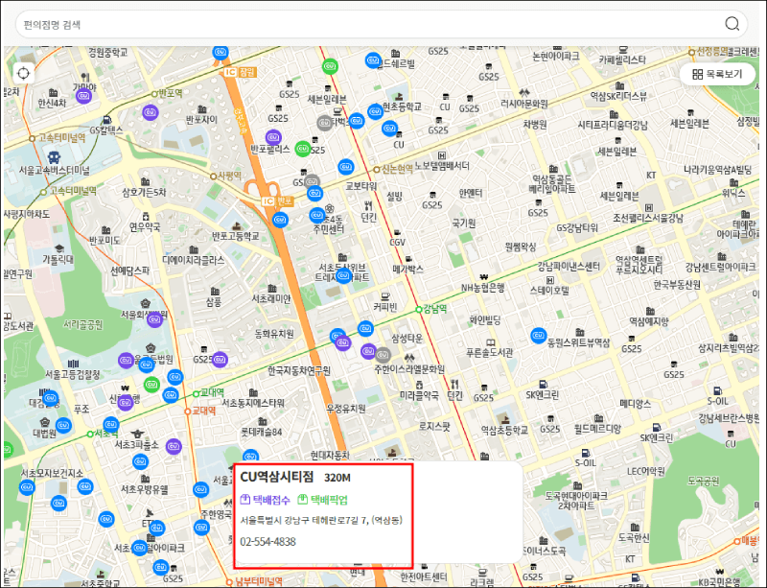Image resolution: width=767 pixels, height=588 pixels.
Task: Click the 서울고속버스터미널 bus icon
Action: click(54, 157)
